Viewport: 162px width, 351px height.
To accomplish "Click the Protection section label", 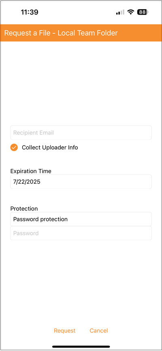I will (x=24, y=208).
